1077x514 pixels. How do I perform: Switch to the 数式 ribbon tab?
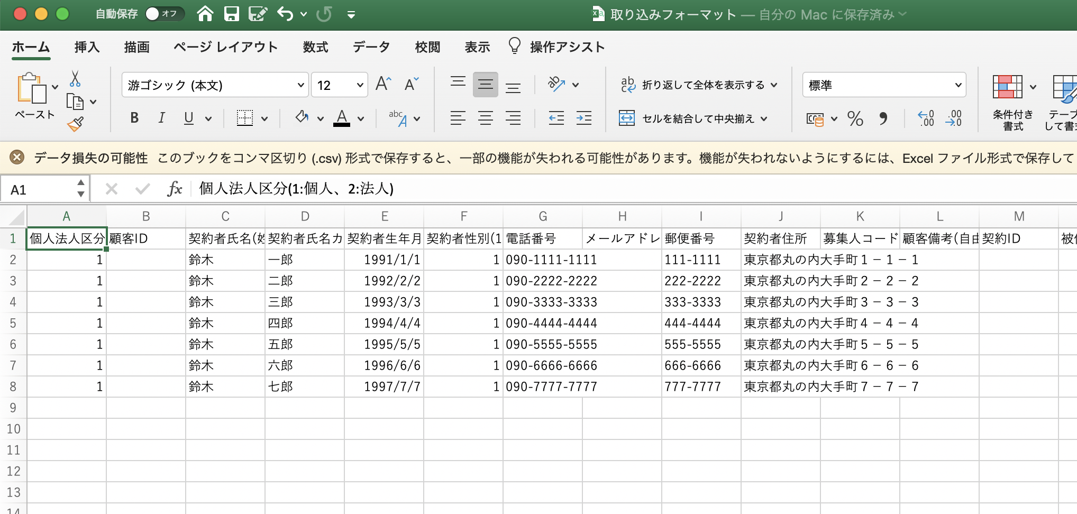[315, 47]
